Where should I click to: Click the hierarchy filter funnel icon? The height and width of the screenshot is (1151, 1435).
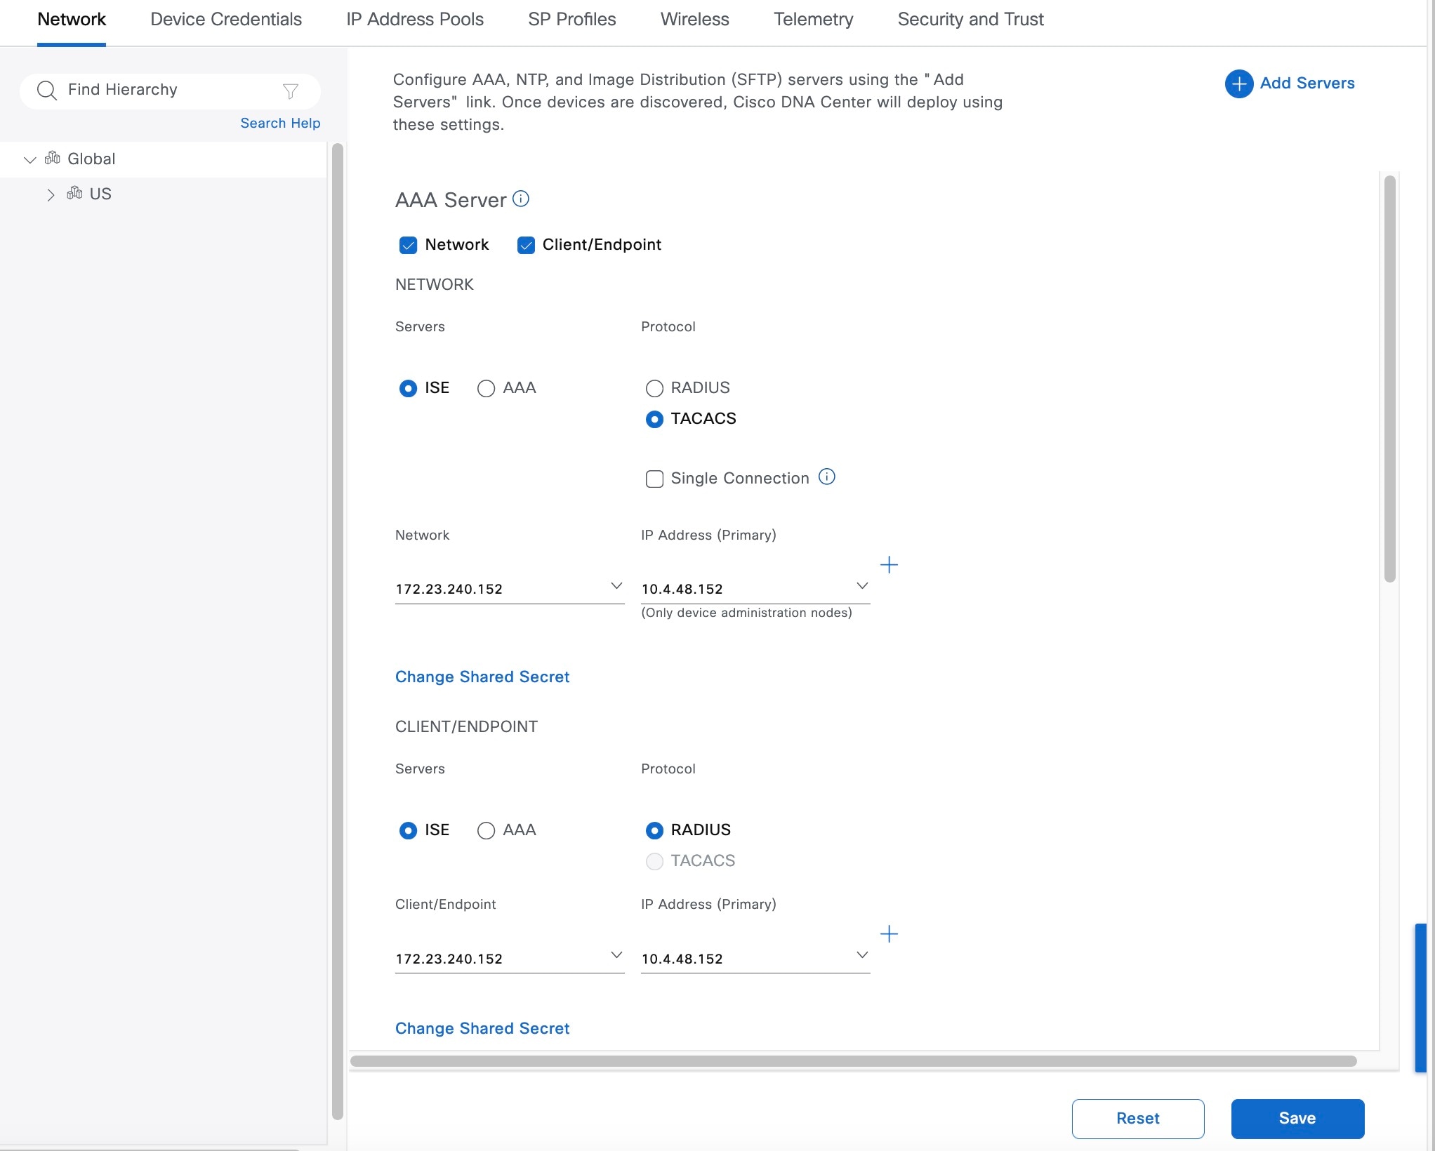[290, 91]
